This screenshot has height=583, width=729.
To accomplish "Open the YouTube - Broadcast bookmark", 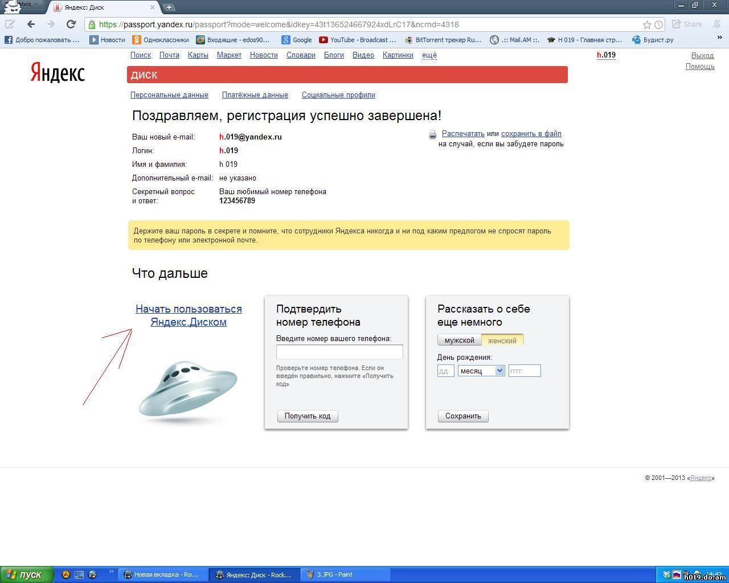I will (358, 40).
